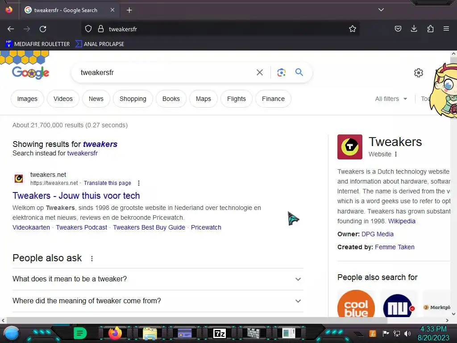
Task: Open Google quick settings gear
Action: [419, 73]
